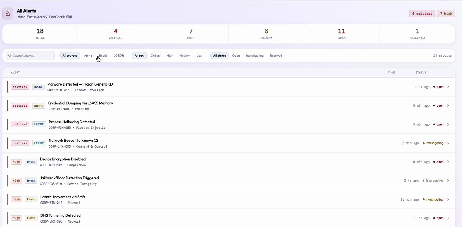
Task: Filter by Critical severity
Action: click(156, 56)
